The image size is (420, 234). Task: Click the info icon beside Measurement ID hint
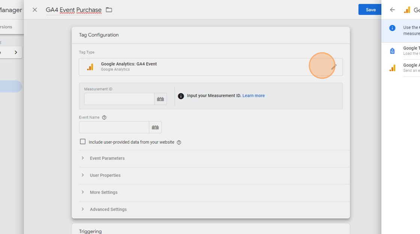[x=181, y=96]
